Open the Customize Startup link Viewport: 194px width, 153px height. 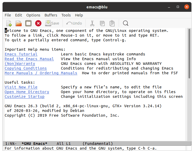pyautogui.click(x=25, y=97)
